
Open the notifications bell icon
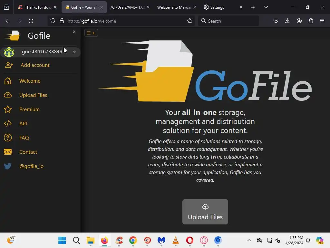(x=308, y=240)
